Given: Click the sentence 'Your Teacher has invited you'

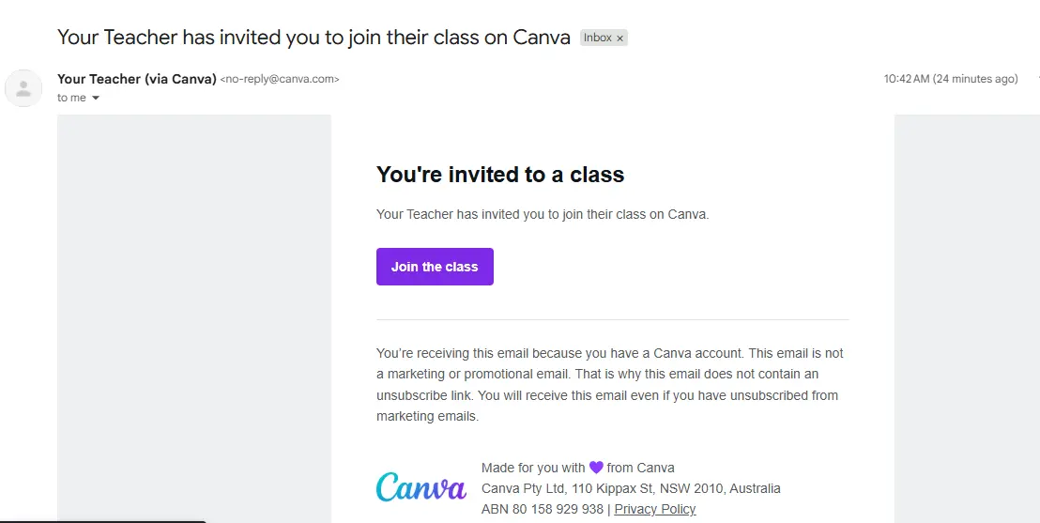Looking at the screenshot, I should [543, 214].
